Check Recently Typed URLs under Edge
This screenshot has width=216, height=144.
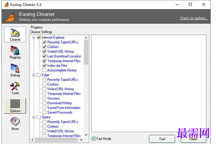[x=44, y=80]
